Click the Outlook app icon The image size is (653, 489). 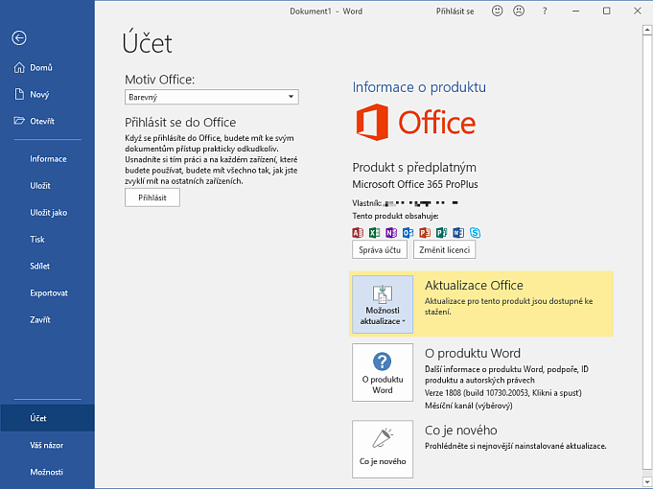408,232
